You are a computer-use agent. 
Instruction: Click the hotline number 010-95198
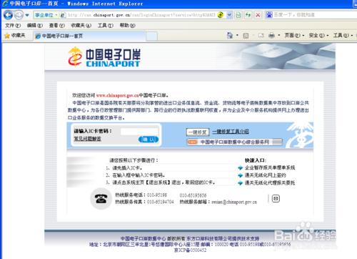pos(157,195)
